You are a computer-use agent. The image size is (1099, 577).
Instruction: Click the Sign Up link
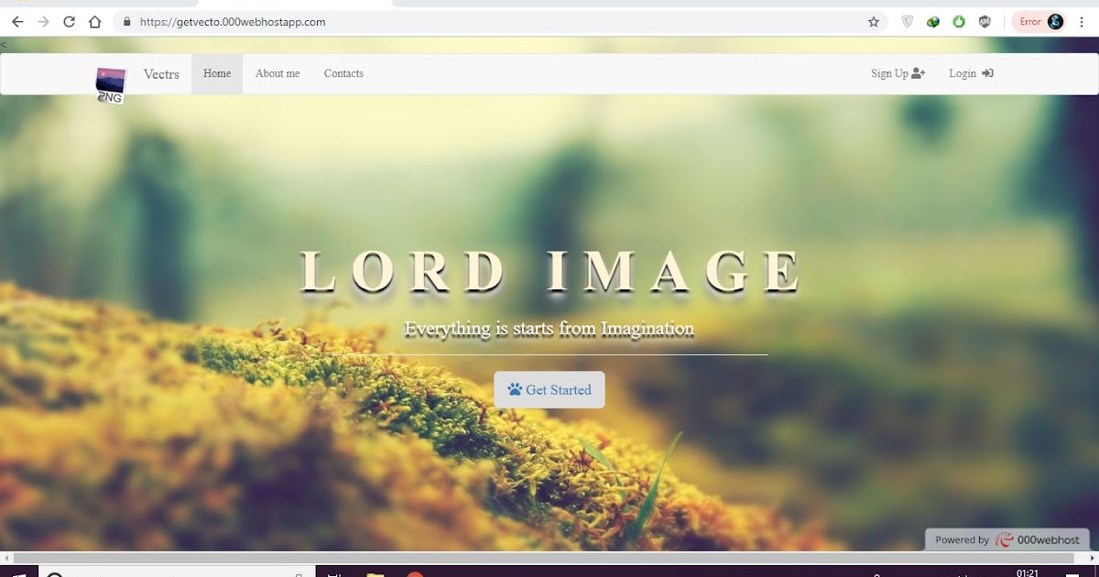tap(897, 73)
